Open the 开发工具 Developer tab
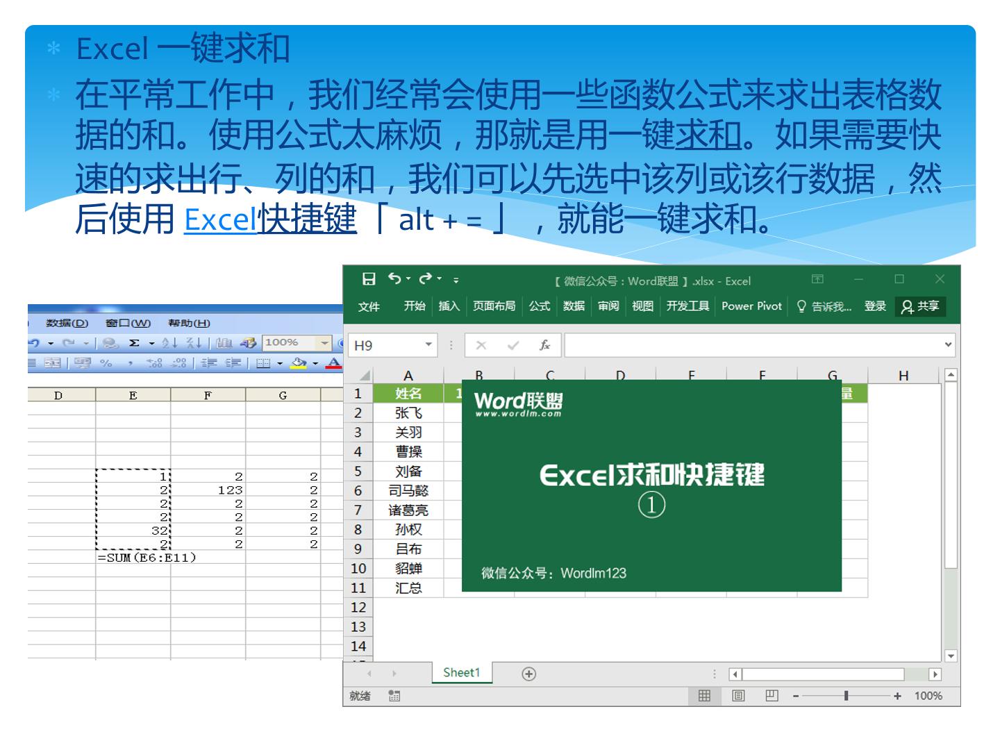Screen dimensions: 1000x750 687,306
